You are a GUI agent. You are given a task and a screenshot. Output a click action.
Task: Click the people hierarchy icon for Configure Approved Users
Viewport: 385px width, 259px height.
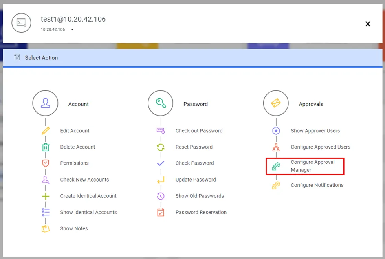pyautogui.click(x=276, y=147)
